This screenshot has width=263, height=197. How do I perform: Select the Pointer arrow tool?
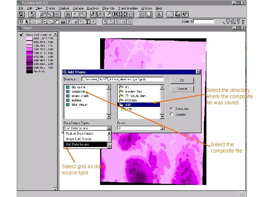click(27, 22)
